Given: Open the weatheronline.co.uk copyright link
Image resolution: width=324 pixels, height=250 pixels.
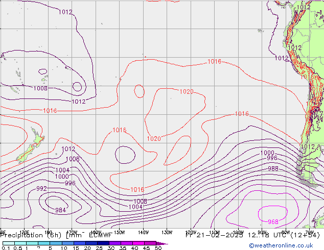Looking at the screenshot, I should tap(281, 245).
